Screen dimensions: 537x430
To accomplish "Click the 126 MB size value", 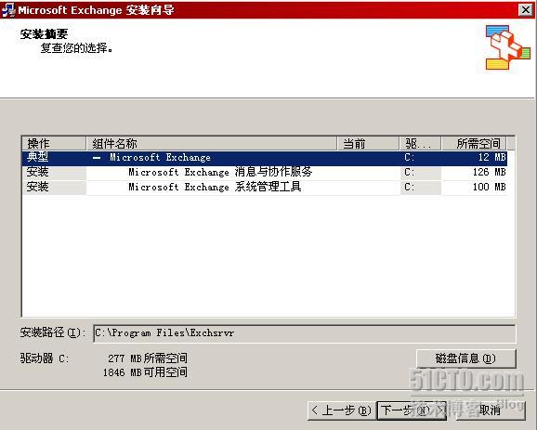I will click(489, 172).
